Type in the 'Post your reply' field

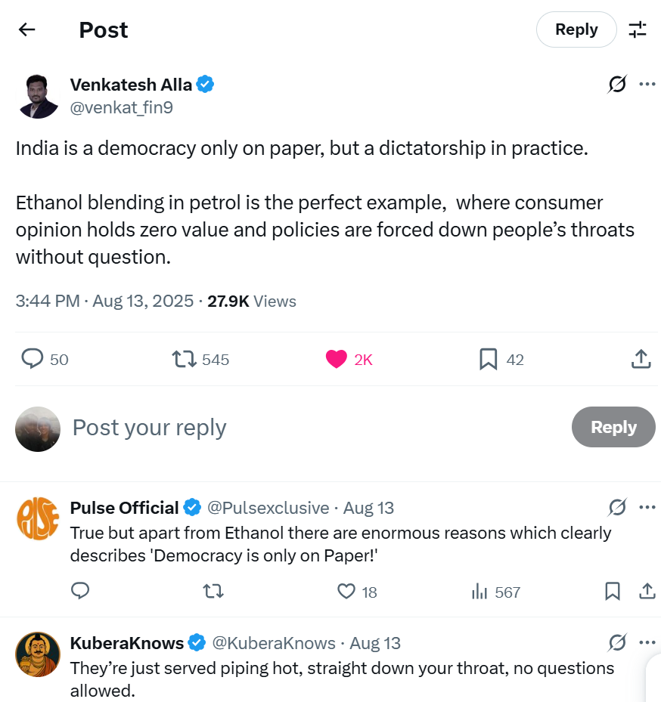tap(303, 428)
